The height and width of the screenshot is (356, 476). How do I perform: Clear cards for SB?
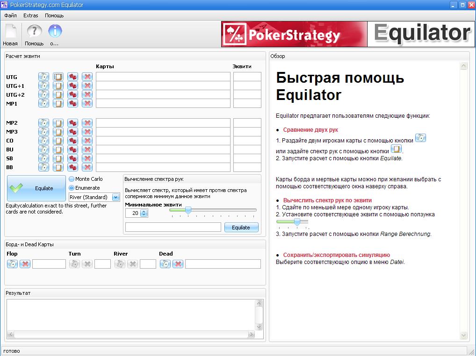click(87, 158)
